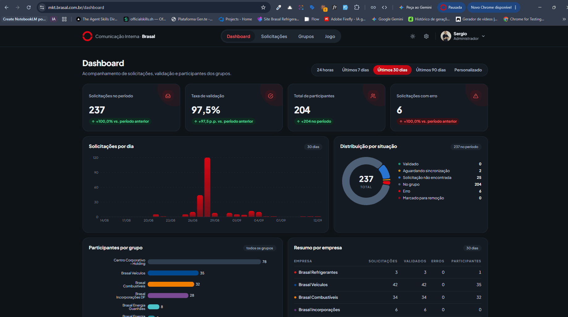Click Brasal Veículos row in Resumo table
This screenshot has width=568, height=317.
click(388, 285)
